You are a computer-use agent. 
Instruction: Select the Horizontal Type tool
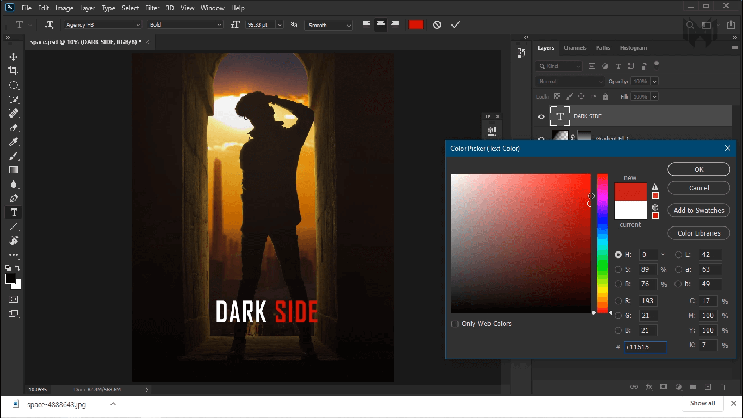pyautogui.click(x=14, y=212)
